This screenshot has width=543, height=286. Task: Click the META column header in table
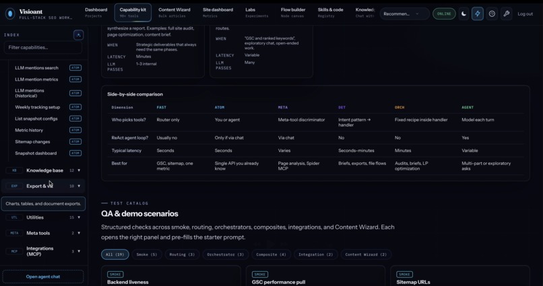282,108
